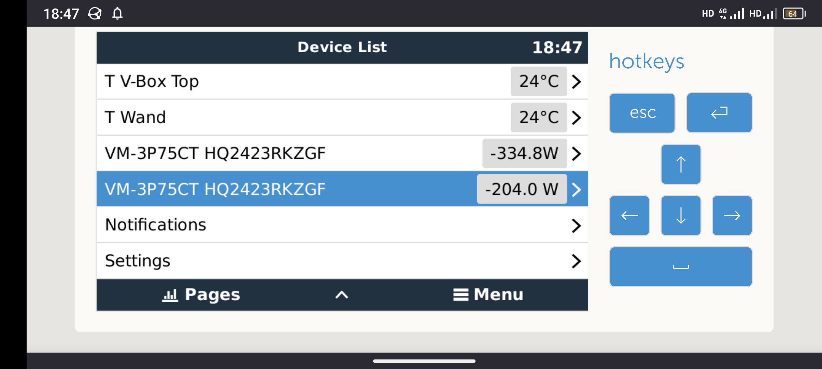This screenshot has width=822, height=369.
Task: Open Notifications entry
Action: click(x=342, y=225)
